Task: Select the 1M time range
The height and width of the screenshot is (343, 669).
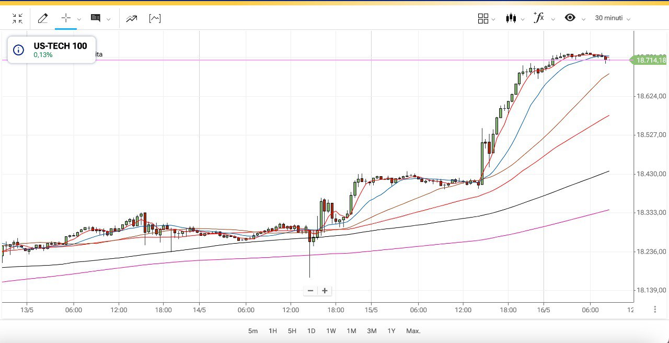Action: point(351,331)
